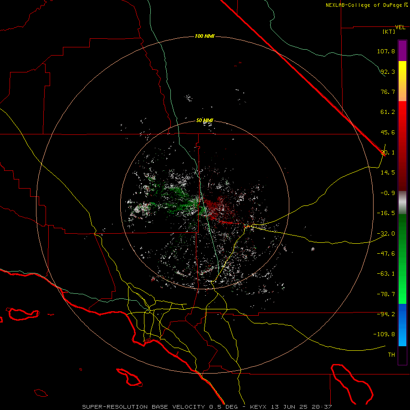Click the blue segment of the color bar
Viewport: 410px width, 410px height.
(x=402, y=325)
